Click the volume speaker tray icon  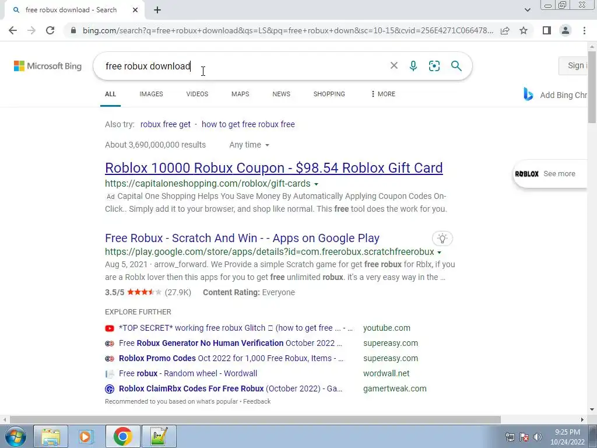538,437
